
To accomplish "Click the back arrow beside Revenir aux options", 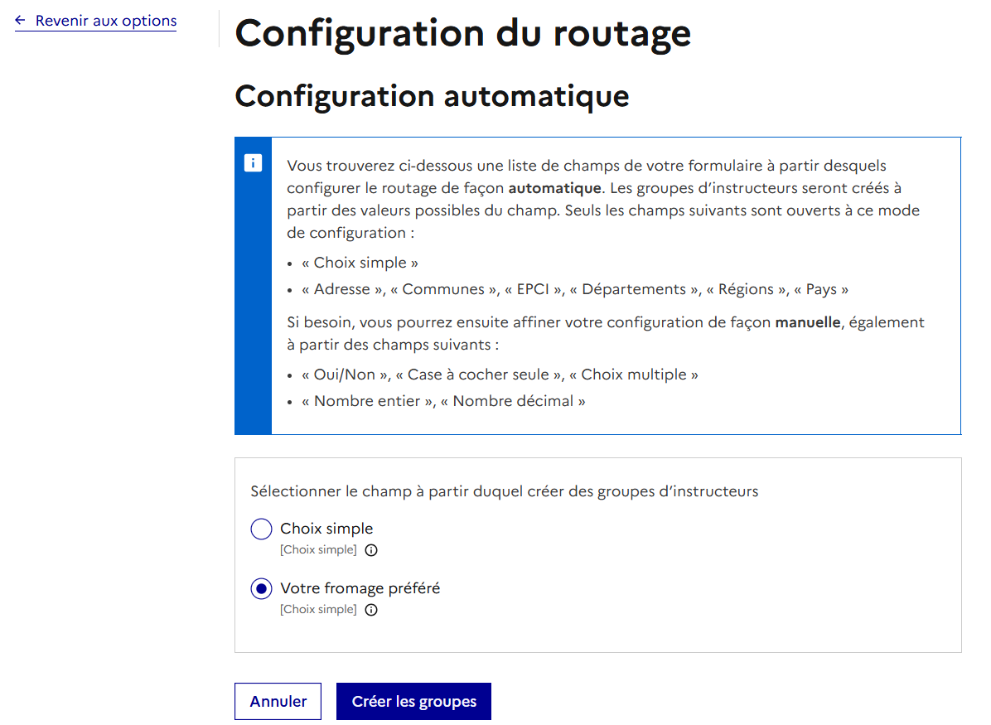I will click(x=21, y=21).
